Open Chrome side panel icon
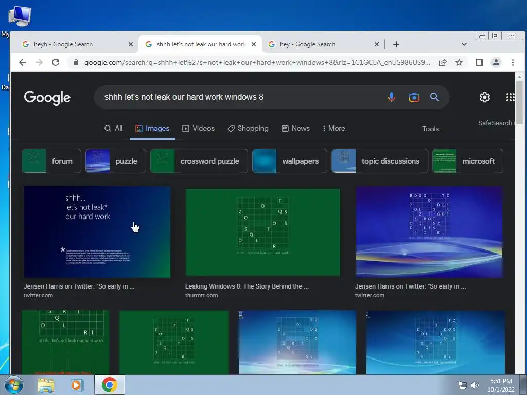The image size is (527, 395). coord(480,62)
